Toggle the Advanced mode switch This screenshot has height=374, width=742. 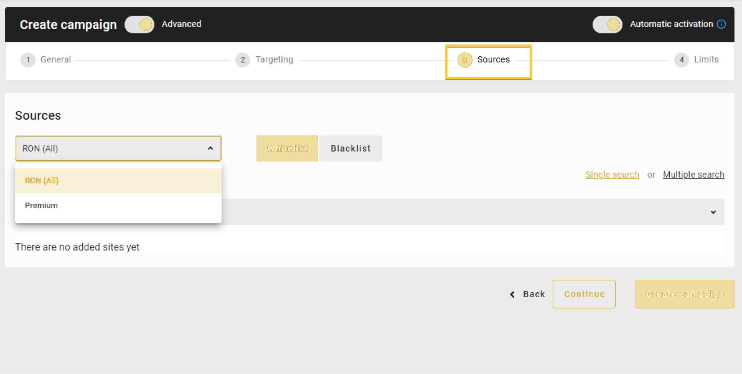click(139, 24)
